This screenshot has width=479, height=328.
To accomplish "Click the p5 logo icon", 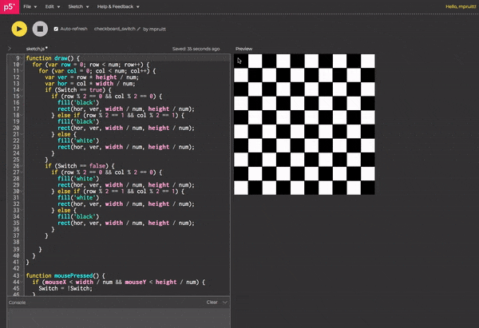I will coord(10,6).
